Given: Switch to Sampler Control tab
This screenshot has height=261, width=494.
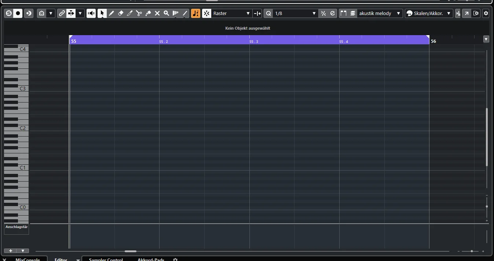Looking at the screenshot, I should pyautogui.click(x=106, y=259).
